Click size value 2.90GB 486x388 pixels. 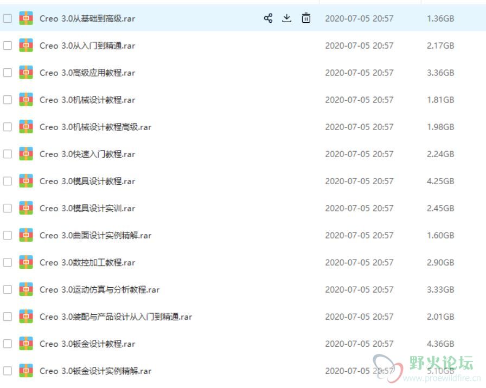click(440, 263)
